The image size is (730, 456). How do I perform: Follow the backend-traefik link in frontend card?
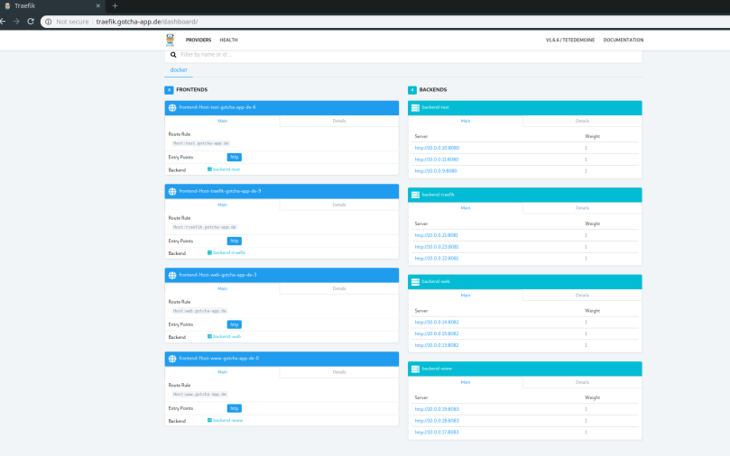pyautogui.click(x=229, y=252)
